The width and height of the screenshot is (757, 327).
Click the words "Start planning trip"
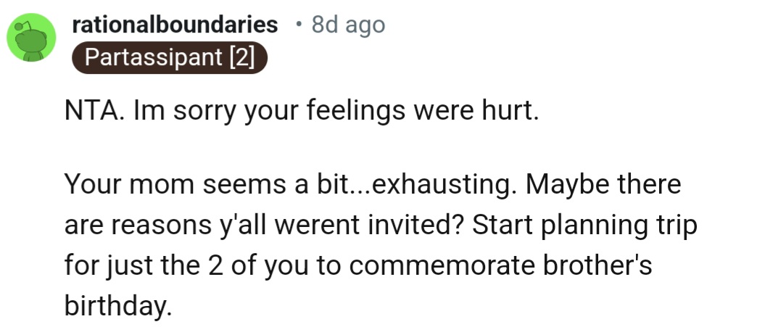584,225
